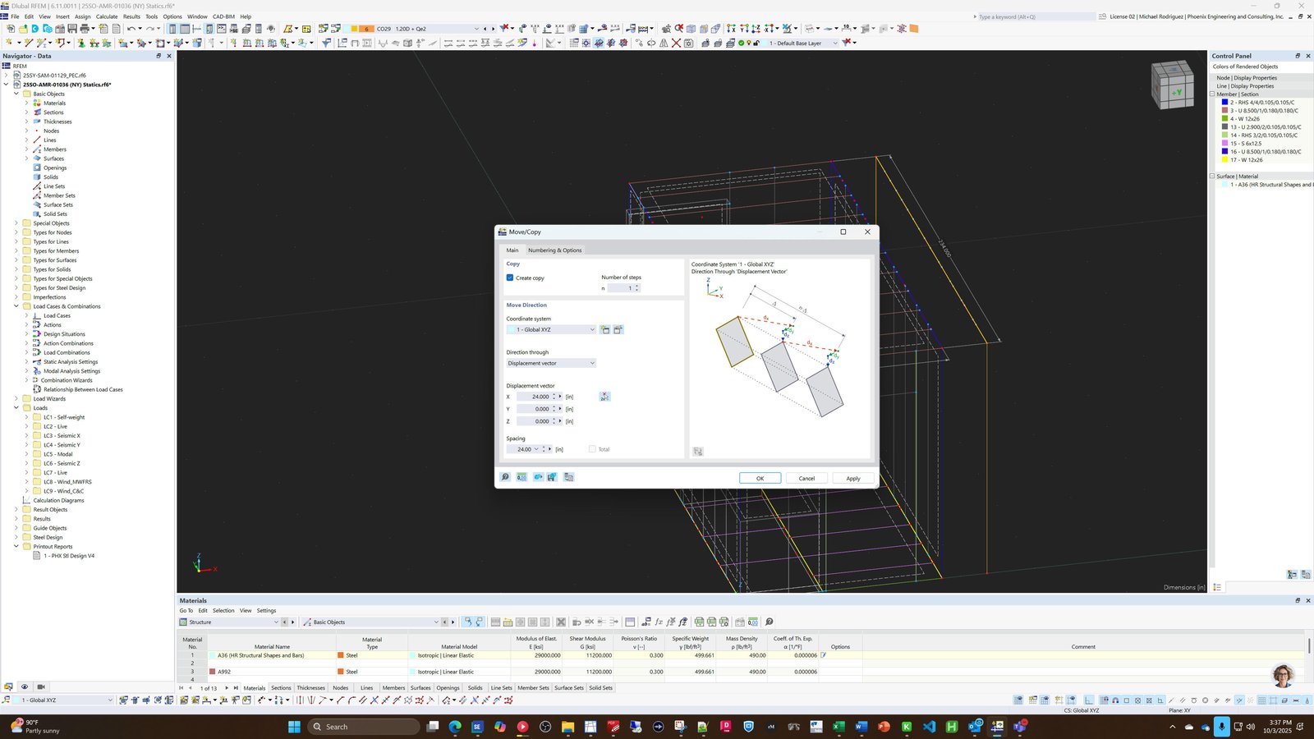Viewport: 1314px width, 739px height.
Task: Click the color swatch for section W 12x26 number 4
Action: (1224, 119)
